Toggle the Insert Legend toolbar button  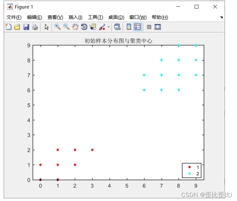138,27
